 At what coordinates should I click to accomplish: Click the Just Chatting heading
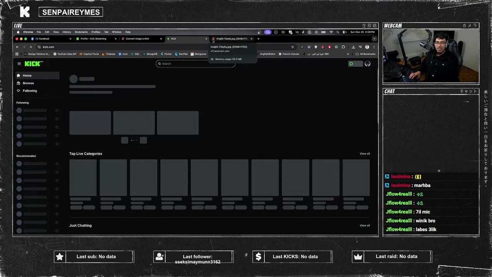tap(80, 225)
